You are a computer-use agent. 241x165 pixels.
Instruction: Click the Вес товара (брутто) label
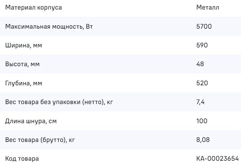(x=36, y=140)
